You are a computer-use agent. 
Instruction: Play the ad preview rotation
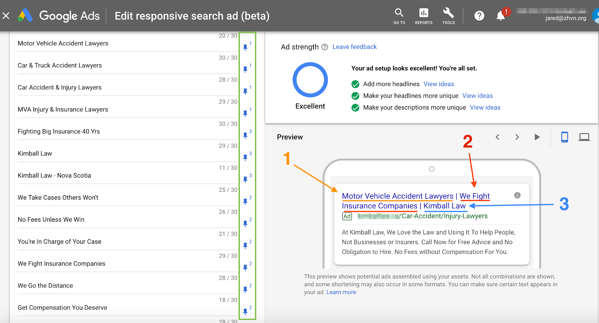click(537, 137)
